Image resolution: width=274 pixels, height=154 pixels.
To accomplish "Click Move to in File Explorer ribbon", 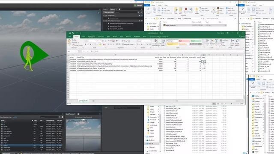I will (x=176, y=10).
